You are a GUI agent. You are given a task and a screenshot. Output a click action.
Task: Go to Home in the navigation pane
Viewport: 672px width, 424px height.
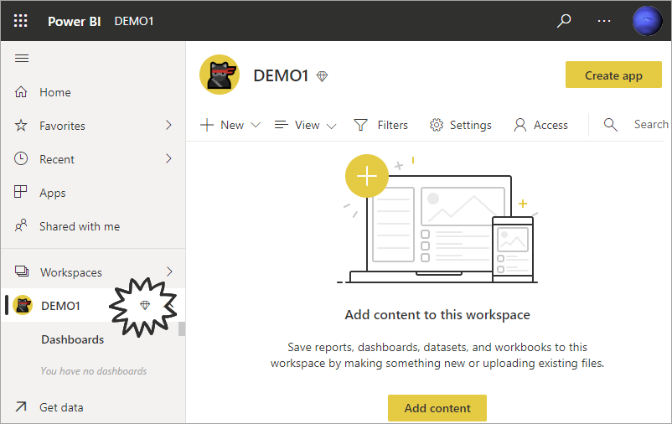tap(93, 92)
